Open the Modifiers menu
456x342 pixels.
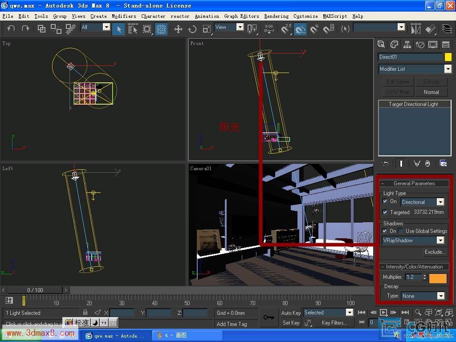[x=124, y=16]
